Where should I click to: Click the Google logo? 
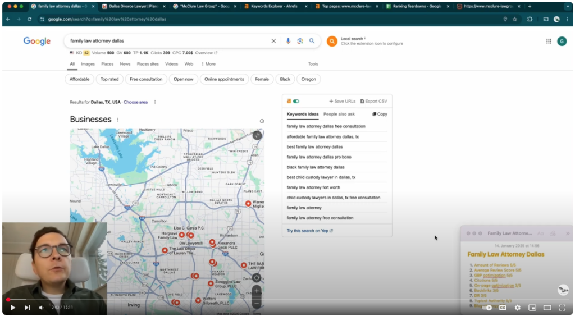coord(37,41)
